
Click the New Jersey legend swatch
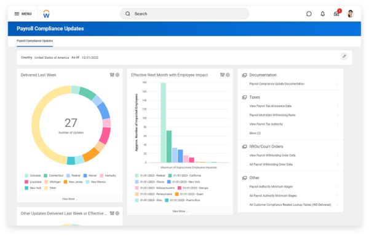(x=65, y=182)
